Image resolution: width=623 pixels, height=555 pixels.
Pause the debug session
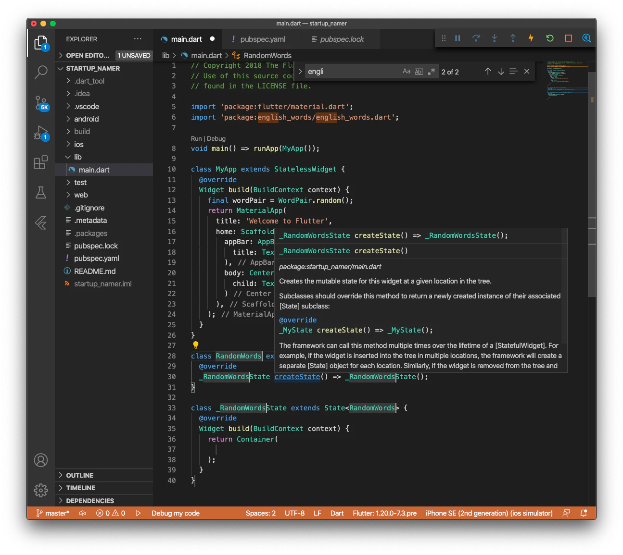[x=458, y=38]
